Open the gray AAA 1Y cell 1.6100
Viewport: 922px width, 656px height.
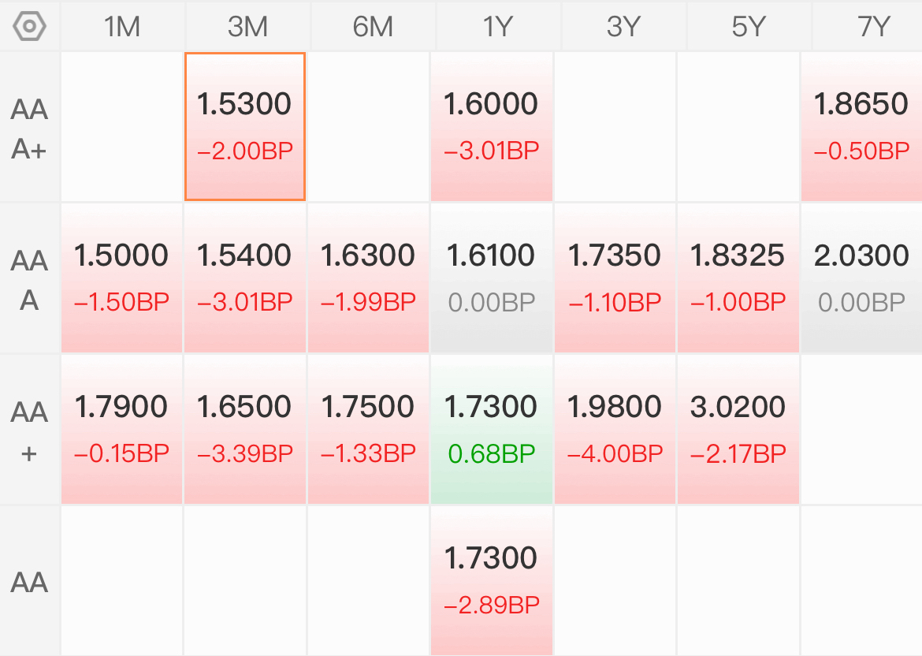click(x=492, y=278)
